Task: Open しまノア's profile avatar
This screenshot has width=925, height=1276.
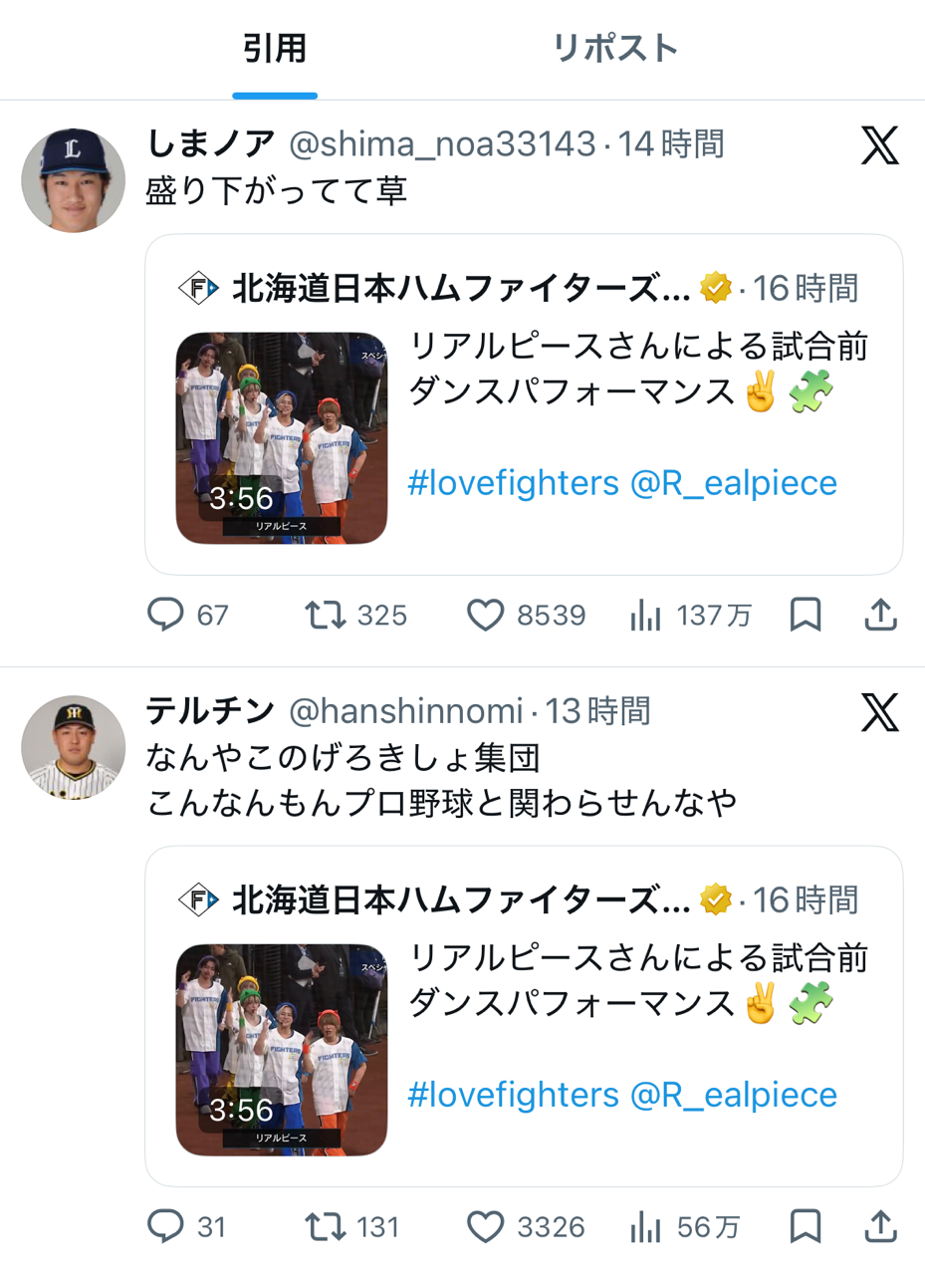Action: pyautogui.click(x=74, y=180)
